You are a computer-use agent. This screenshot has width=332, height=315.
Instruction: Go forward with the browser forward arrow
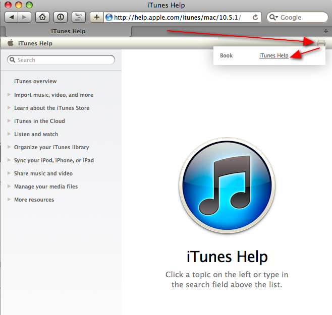25,17
